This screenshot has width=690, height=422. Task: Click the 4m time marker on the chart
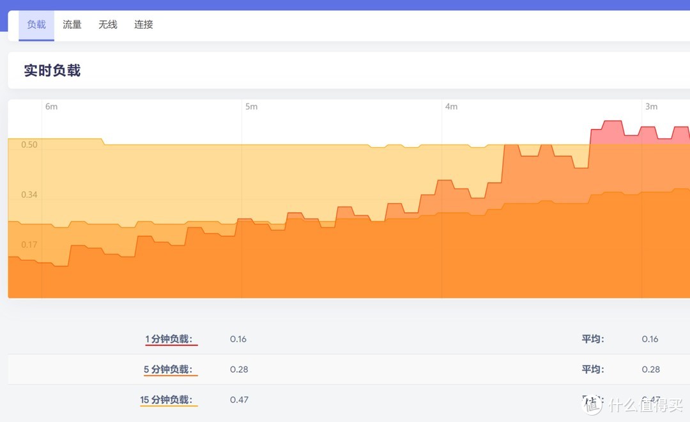point(451,107)
